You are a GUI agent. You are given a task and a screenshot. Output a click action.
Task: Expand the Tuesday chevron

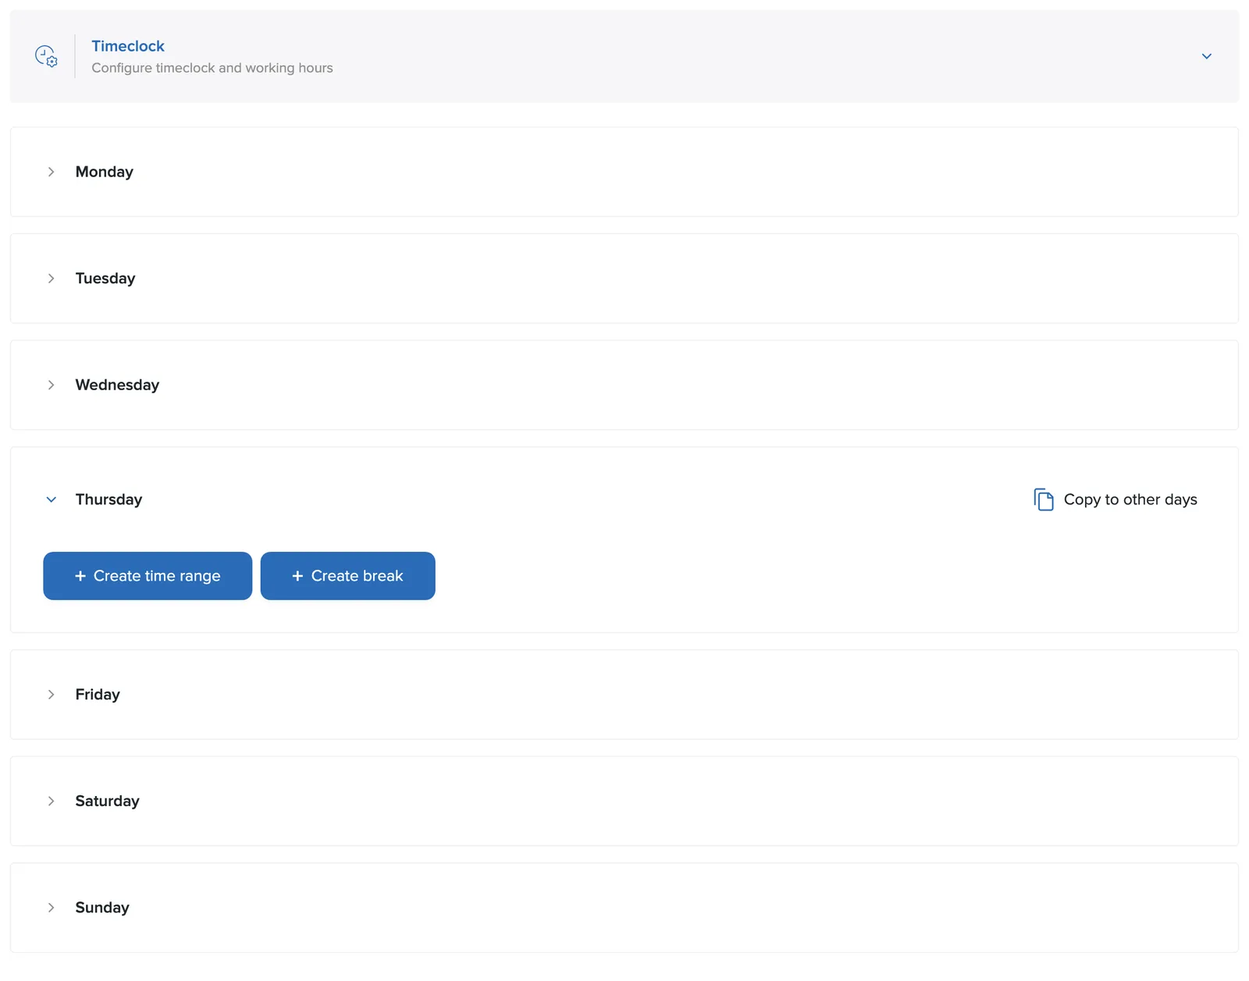point(51,279)
